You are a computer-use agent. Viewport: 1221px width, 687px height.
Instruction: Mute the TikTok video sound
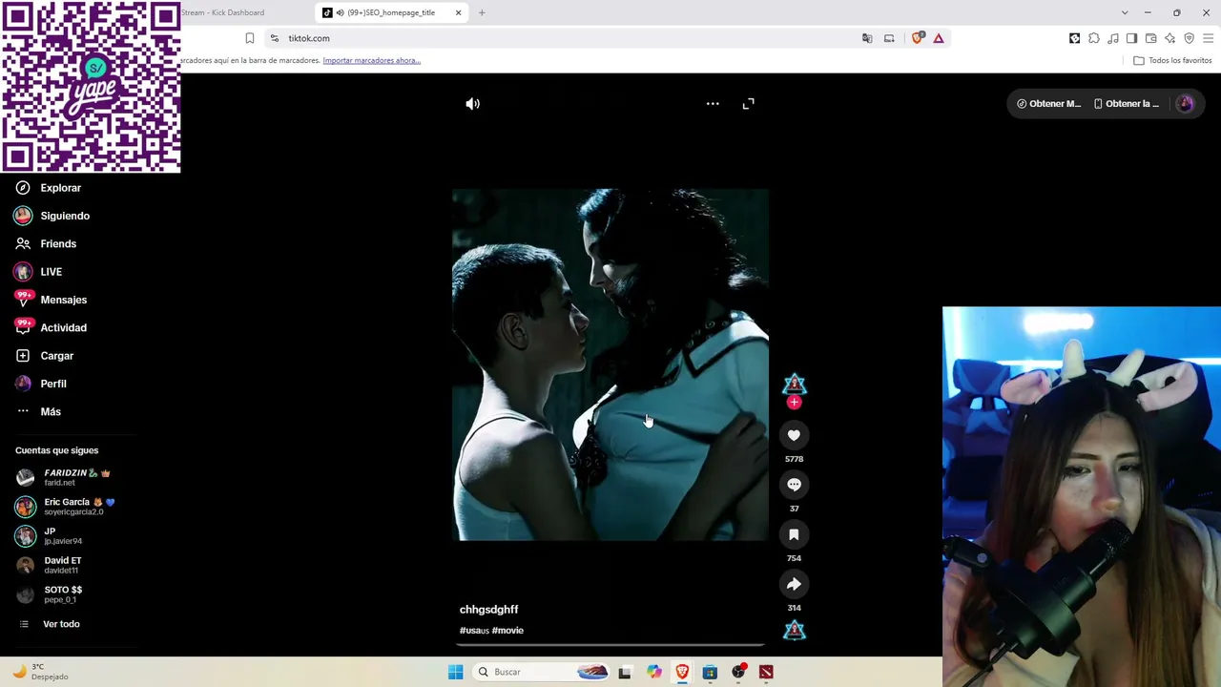(x=473, y=104)
